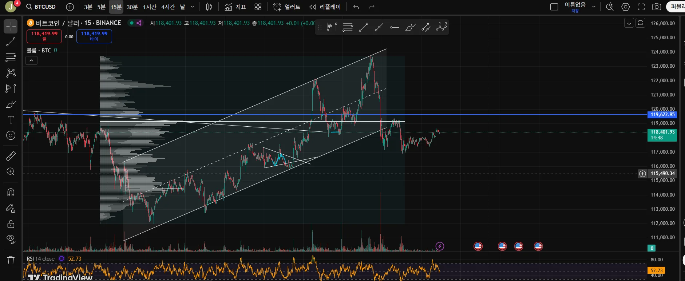
Task: Click the red 118,419.99 sell button
Action: click(44, 36)
